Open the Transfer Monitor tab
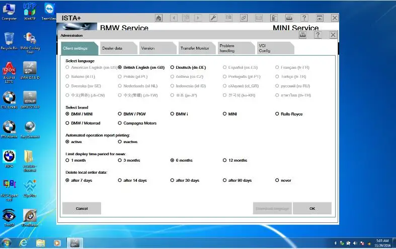This screenshot has height=249, width=396. 197,48
